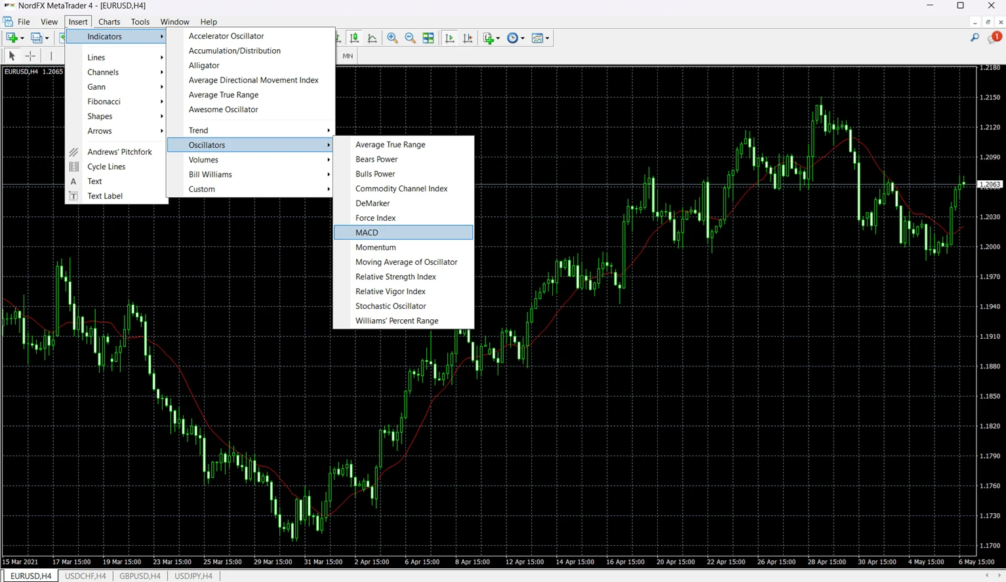Screen dimensions: 1006x582
Task: Switch chart to line chart icon
Action: coord(372,38)
